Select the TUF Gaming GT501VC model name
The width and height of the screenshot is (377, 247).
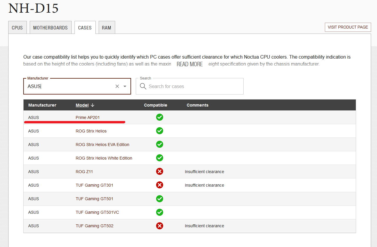coord(97,212)
